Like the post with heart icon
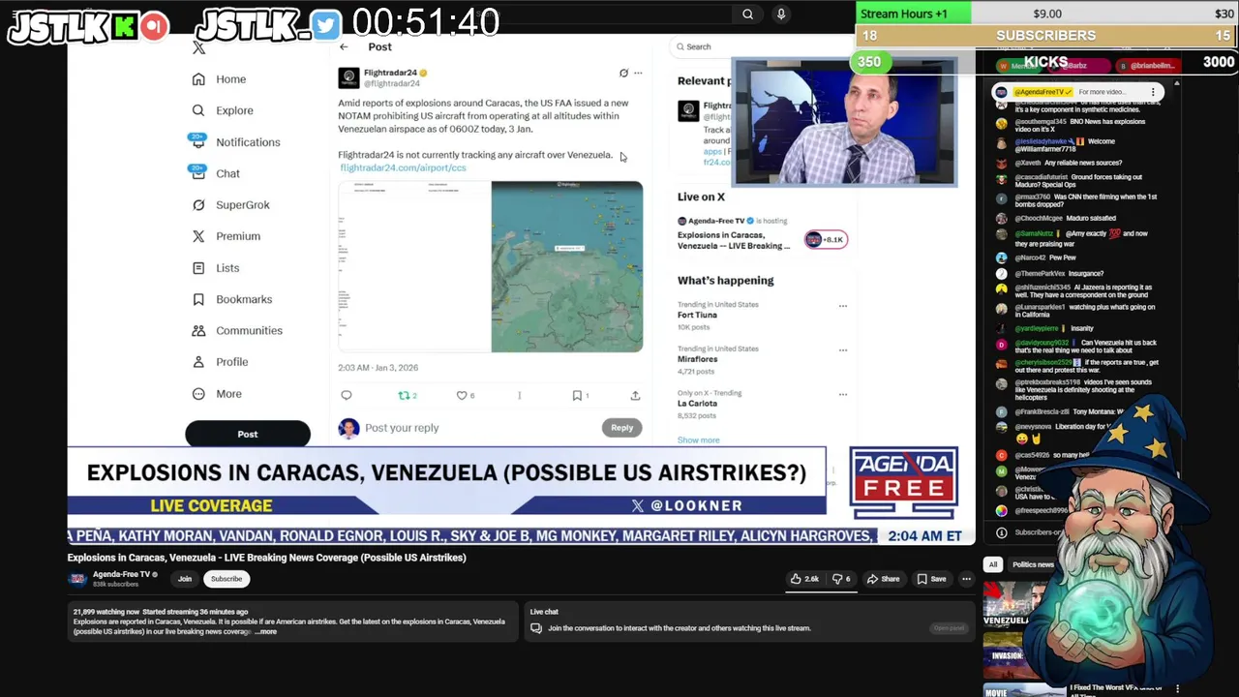 point(463,395)
